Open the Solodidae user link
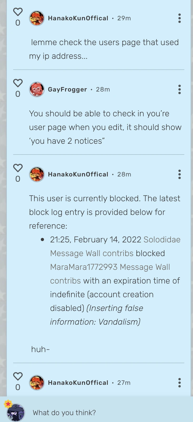Screen dimensions: 193x422 pyautogui.click(x=162, y=239)
